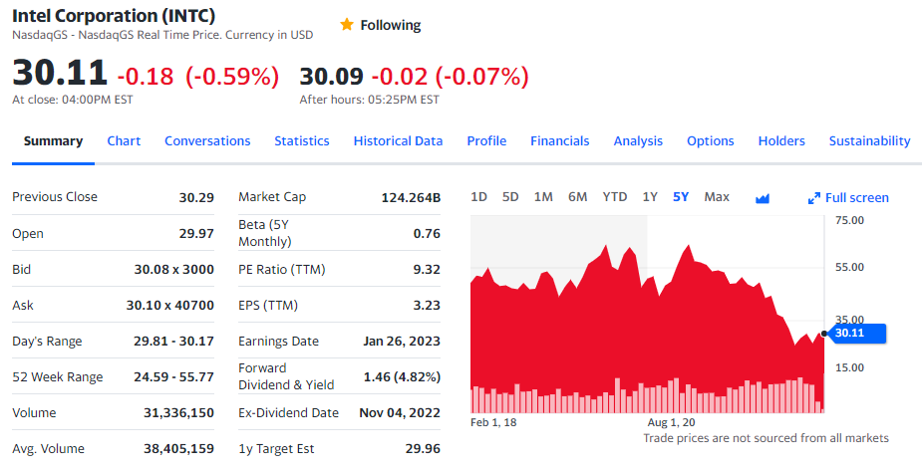Switch to the Analysis tab

click(638, 141)
